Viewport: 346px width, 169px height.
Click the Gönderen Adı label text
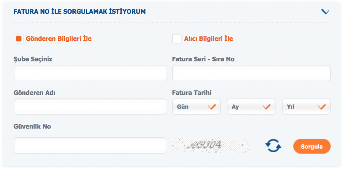[x=34, y=93]
